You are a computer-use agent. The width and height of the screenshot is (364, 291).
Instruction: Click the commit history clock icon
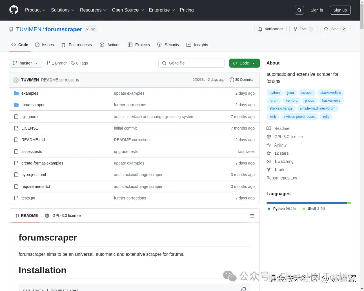(232, 80)
